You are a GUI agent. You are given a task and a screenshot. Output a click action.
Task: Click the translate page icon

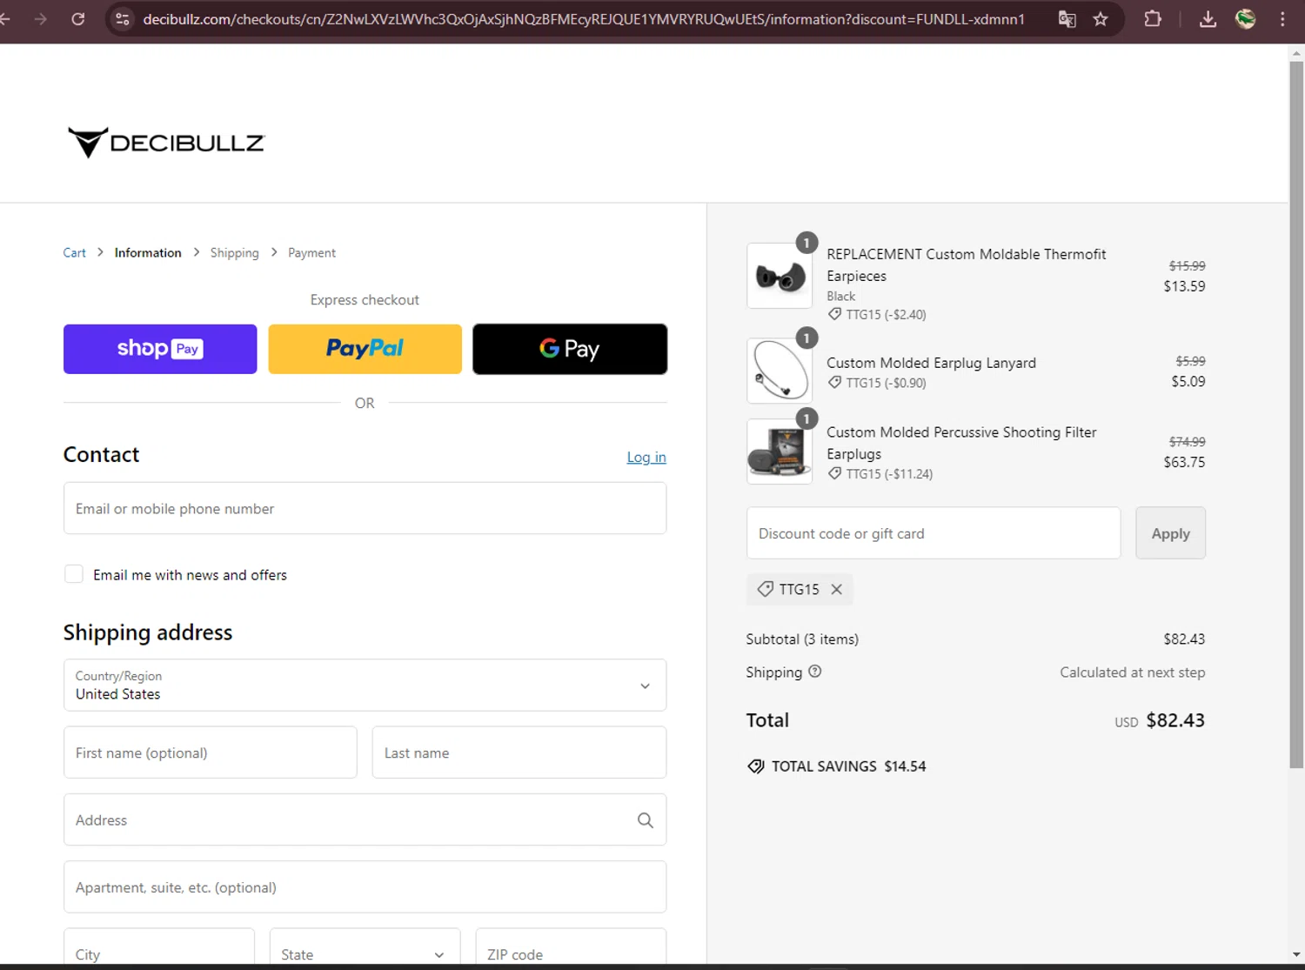tap(1067, 18)
